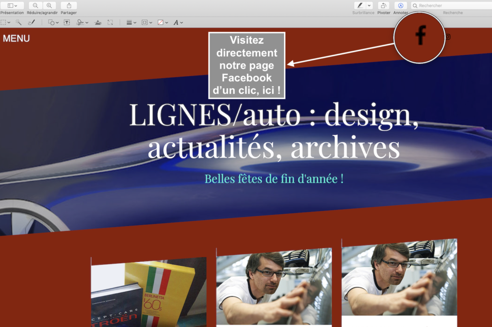Click the Adjust Size resize icon
This screenshot has width=492, height=327.
110,23
